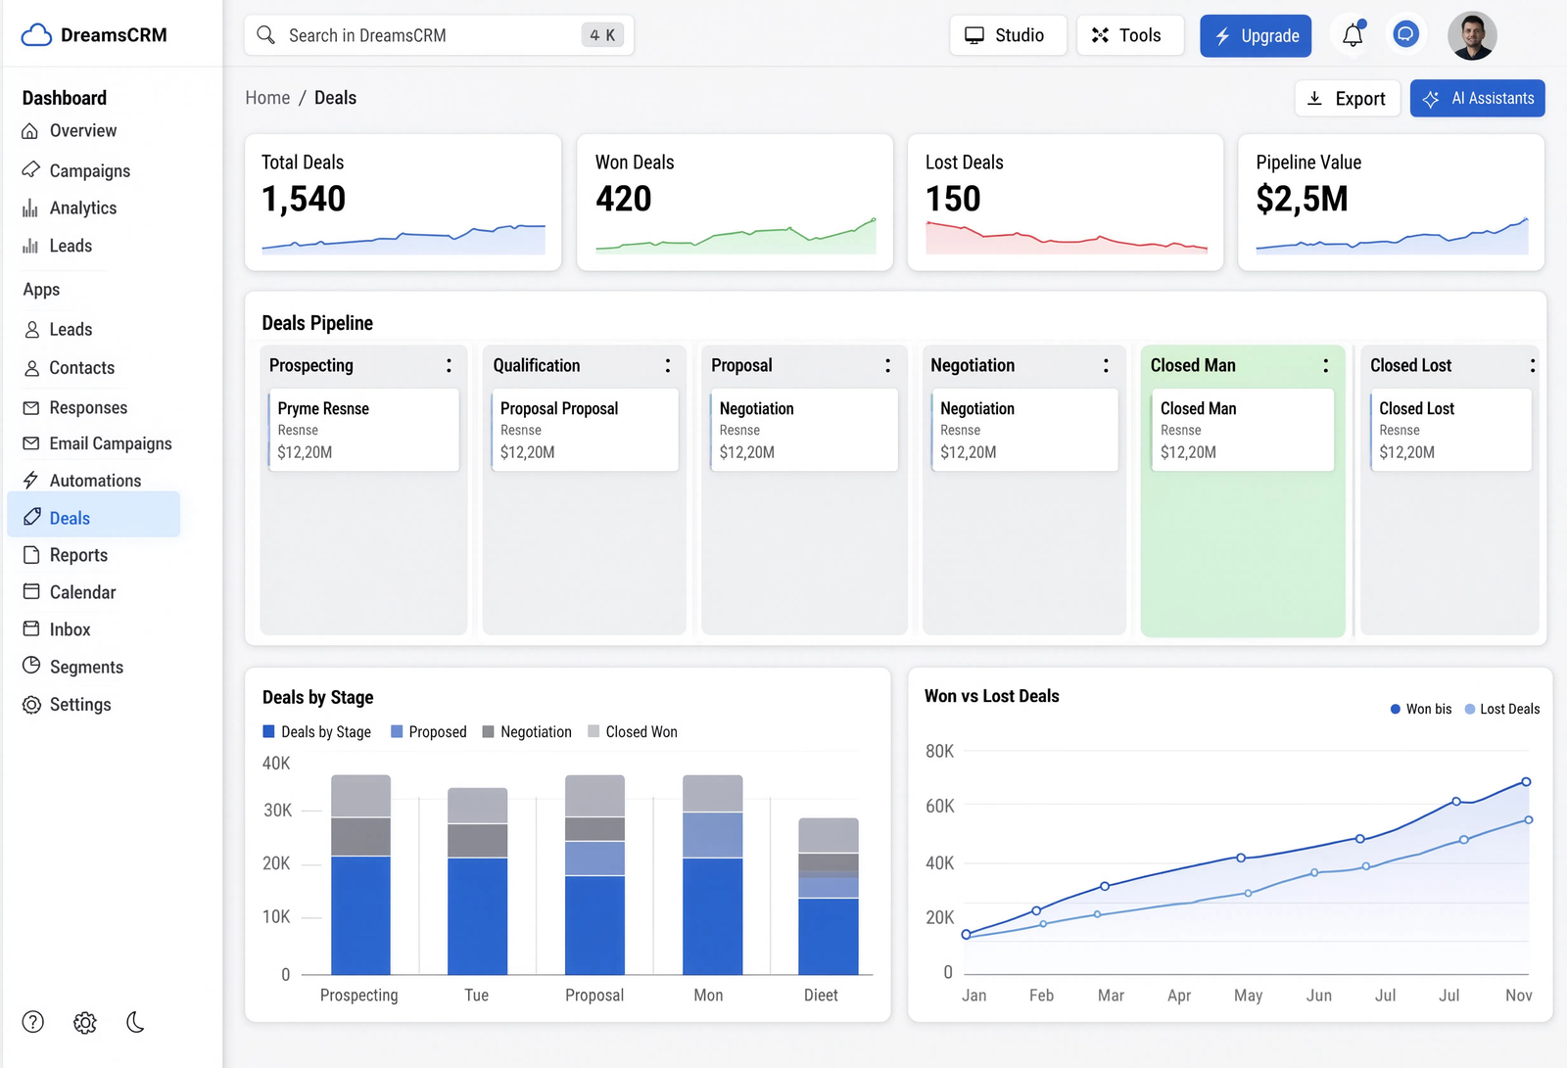The width and height of the screenshot is (1567, 1068).
Task: Open Closed Man column options menu
Action: (1326, 365)
